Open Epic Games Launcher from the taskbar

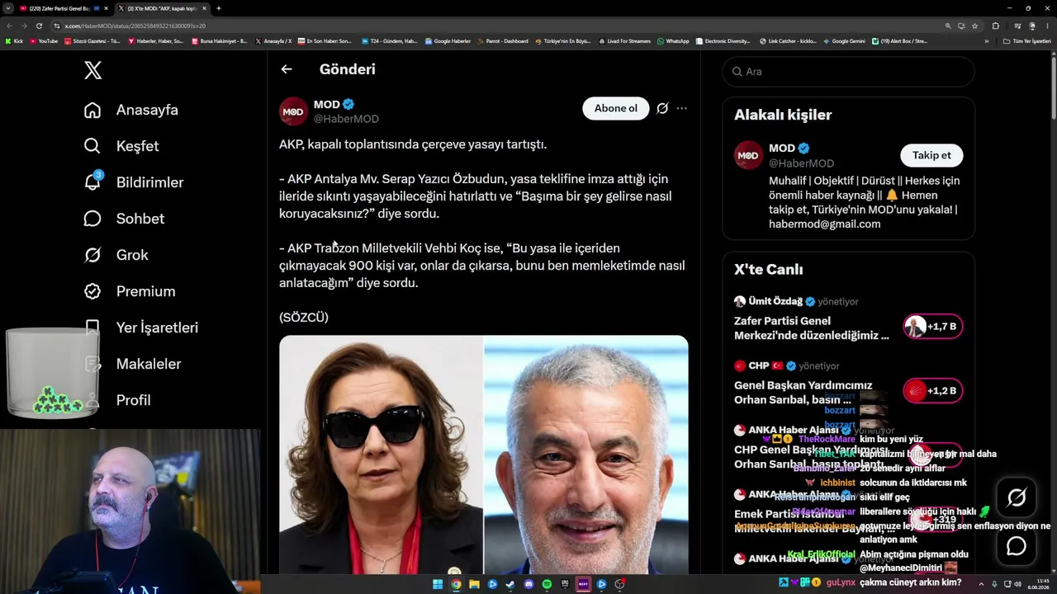pyautogui.click(x=565, y=584)
